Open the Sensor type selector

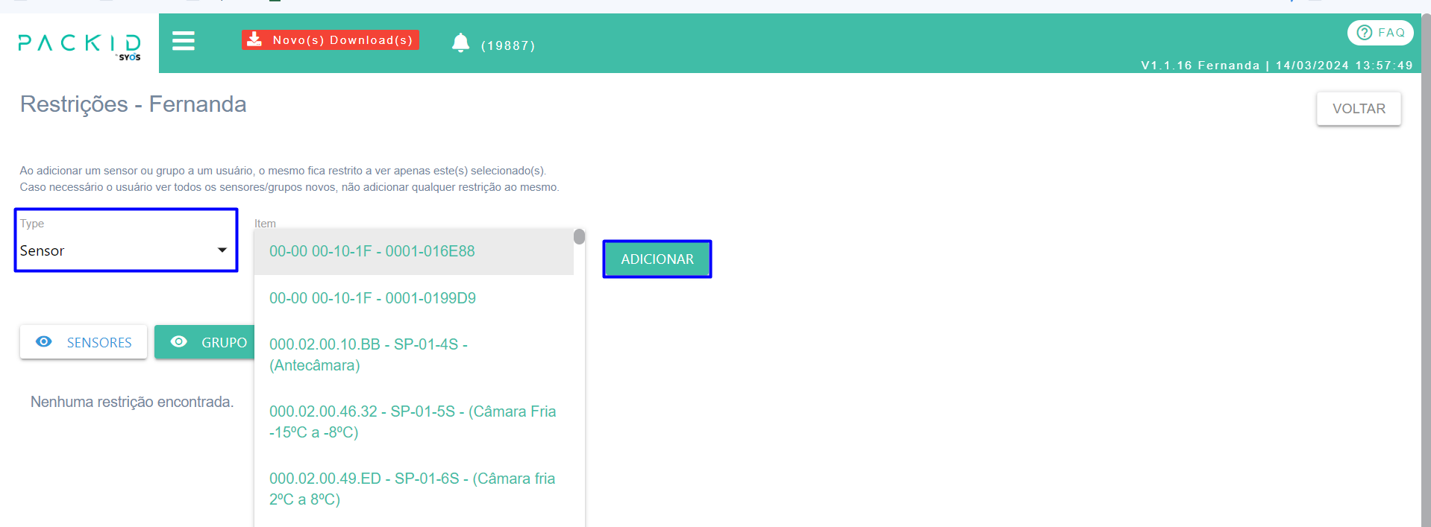tap(112, 250)
